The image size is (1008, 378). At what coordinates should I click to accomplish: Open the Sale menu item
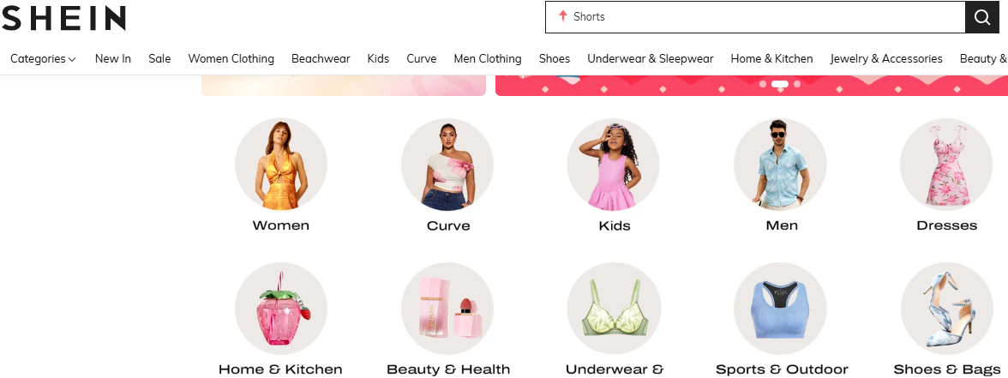pyautogui.click(x=159, y=58)
